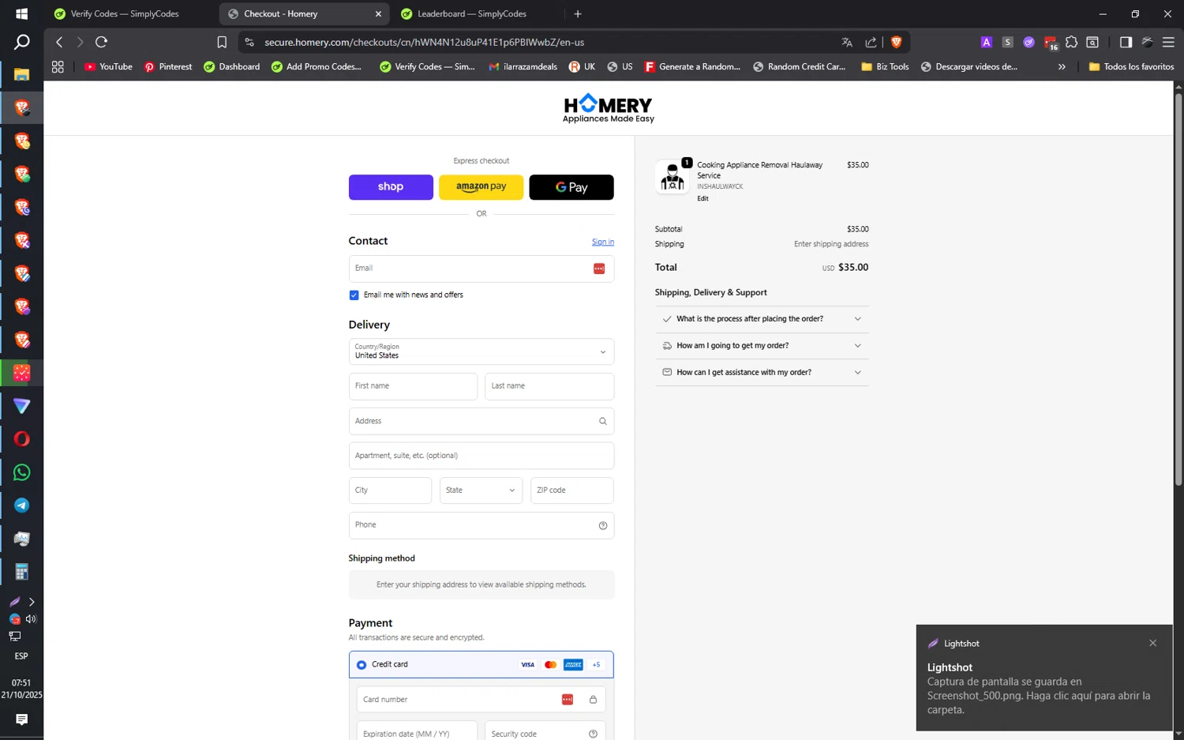
Task: Click the cart item product thumbnail
Action: [x=672, y=176]
